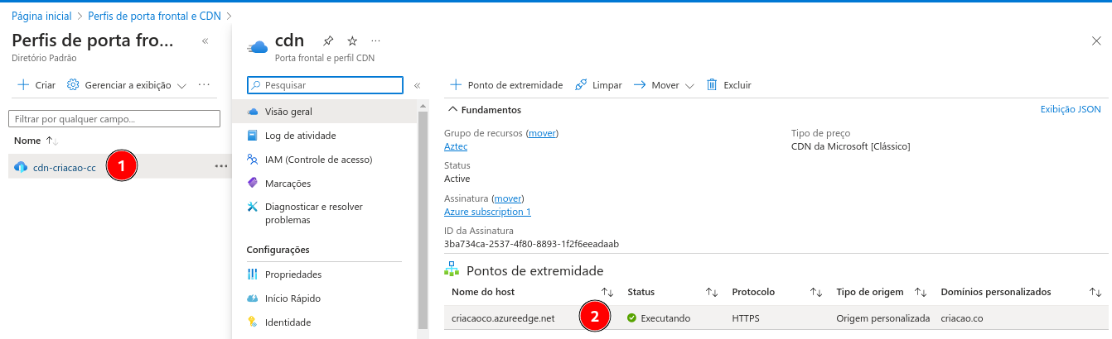
Task: Open Exibição JSON link
Action: click(1071, 109)
